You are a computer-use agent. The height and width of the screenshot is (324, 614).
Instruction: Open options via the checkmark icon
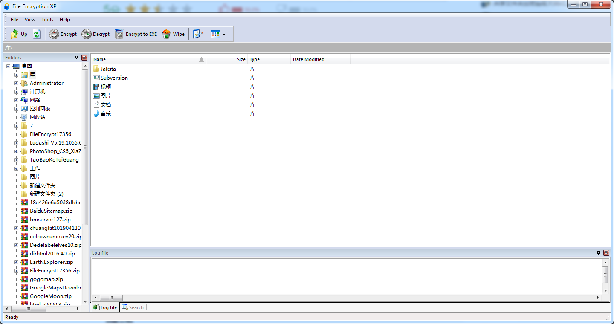[x=197, y=34]
